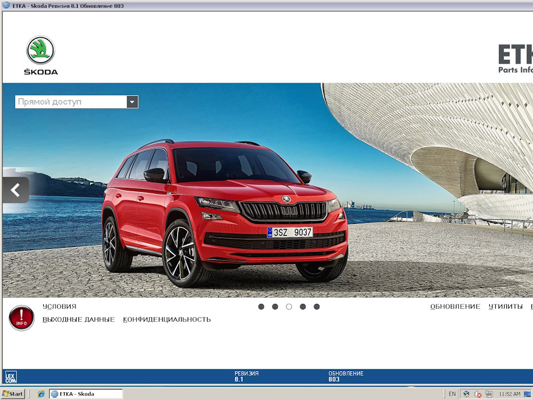Open the Прямой доступ dropdown arrow
The height and width of the screenshot is (400, 533).
(x=132, y=102)
